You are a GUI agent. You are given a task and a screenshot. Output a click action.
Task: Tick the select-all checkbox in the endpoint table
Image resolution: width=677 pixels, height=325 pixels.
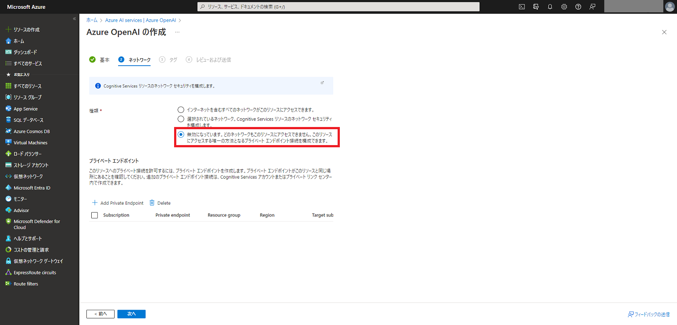point(94,215)
